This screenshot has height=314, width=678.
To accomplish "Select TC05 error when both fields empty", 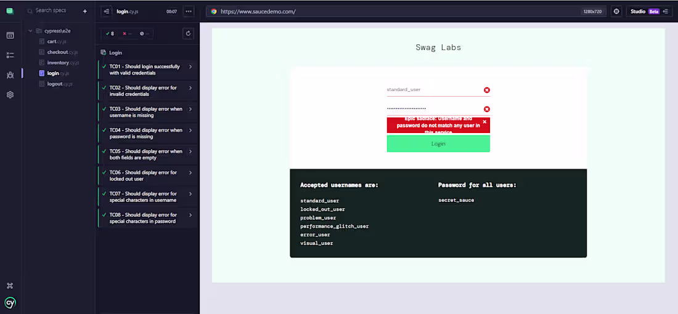I will tap(149, 154).
